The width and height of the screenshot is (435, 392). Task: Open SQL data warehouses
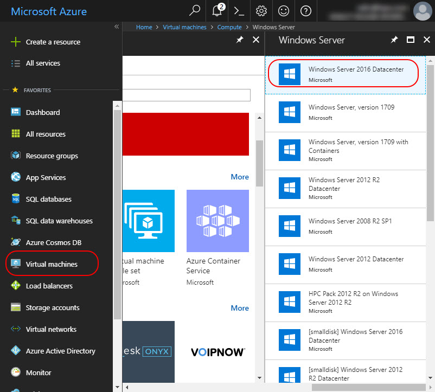point(59,221)
